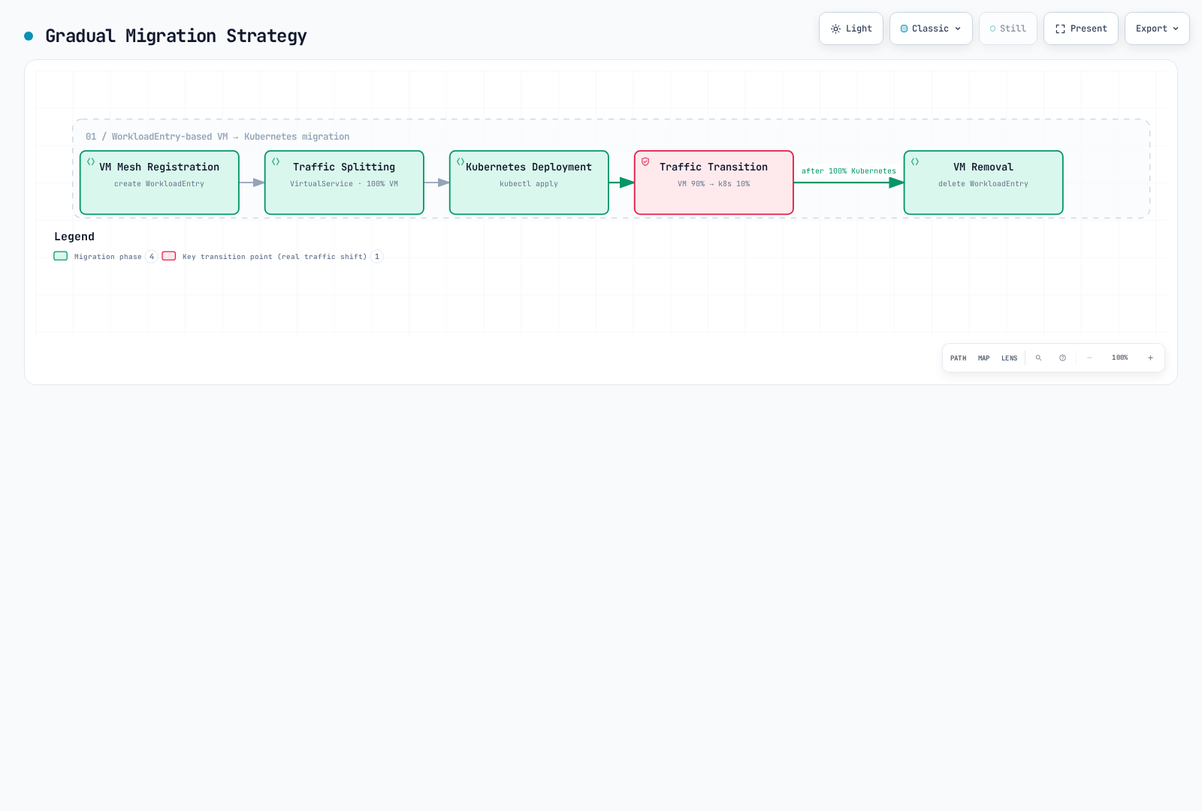1202x811 pixels.
Task: Click the green Migration phase legend swatch
Action: tap(61, 256)
